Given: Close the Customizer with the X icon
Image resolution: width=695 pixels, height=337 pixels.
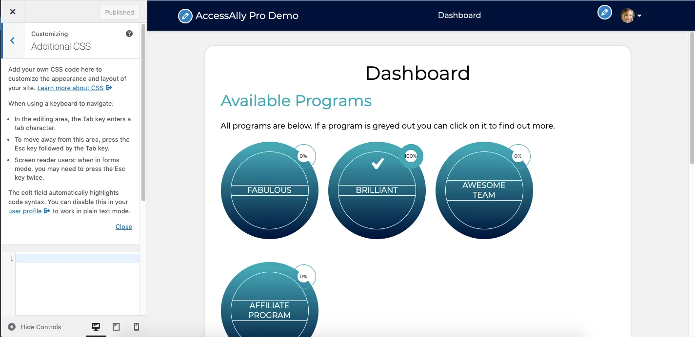Looking at the screenshot, I should 13,12.
